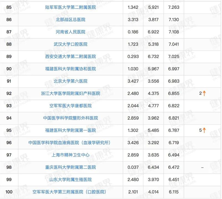Select rank number 99
Screen dimensions: 222x199
9,179
